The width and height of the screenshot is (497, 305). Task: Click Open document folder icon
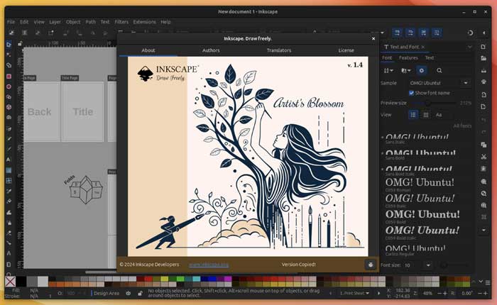click(x=484, y=58)
